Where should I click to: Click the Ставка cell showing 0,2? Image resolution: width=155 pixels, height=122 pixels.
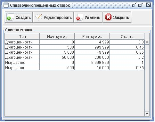[x=127, y=57]
